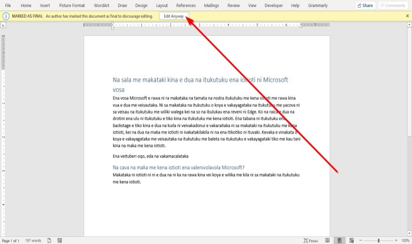Click the 100% zoom level

tap(405, 240)
